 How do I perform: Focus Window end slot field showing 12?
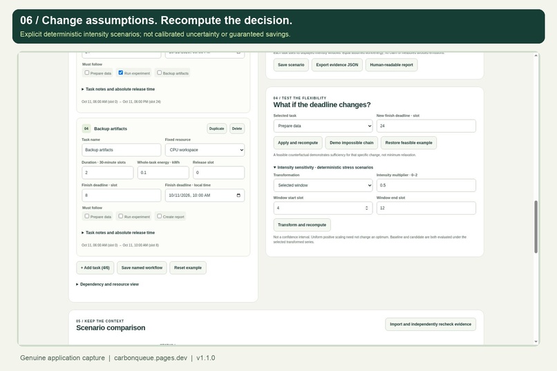coord(426,208)
